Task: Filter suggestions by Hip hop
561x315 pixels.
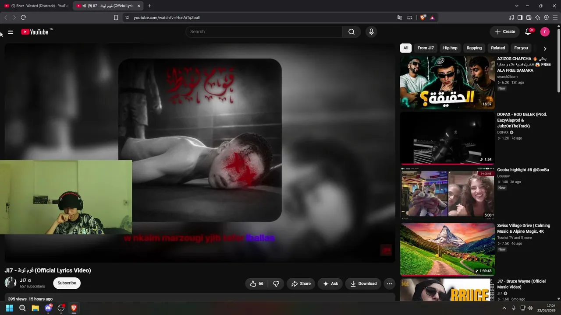Action: coord(450,48)
